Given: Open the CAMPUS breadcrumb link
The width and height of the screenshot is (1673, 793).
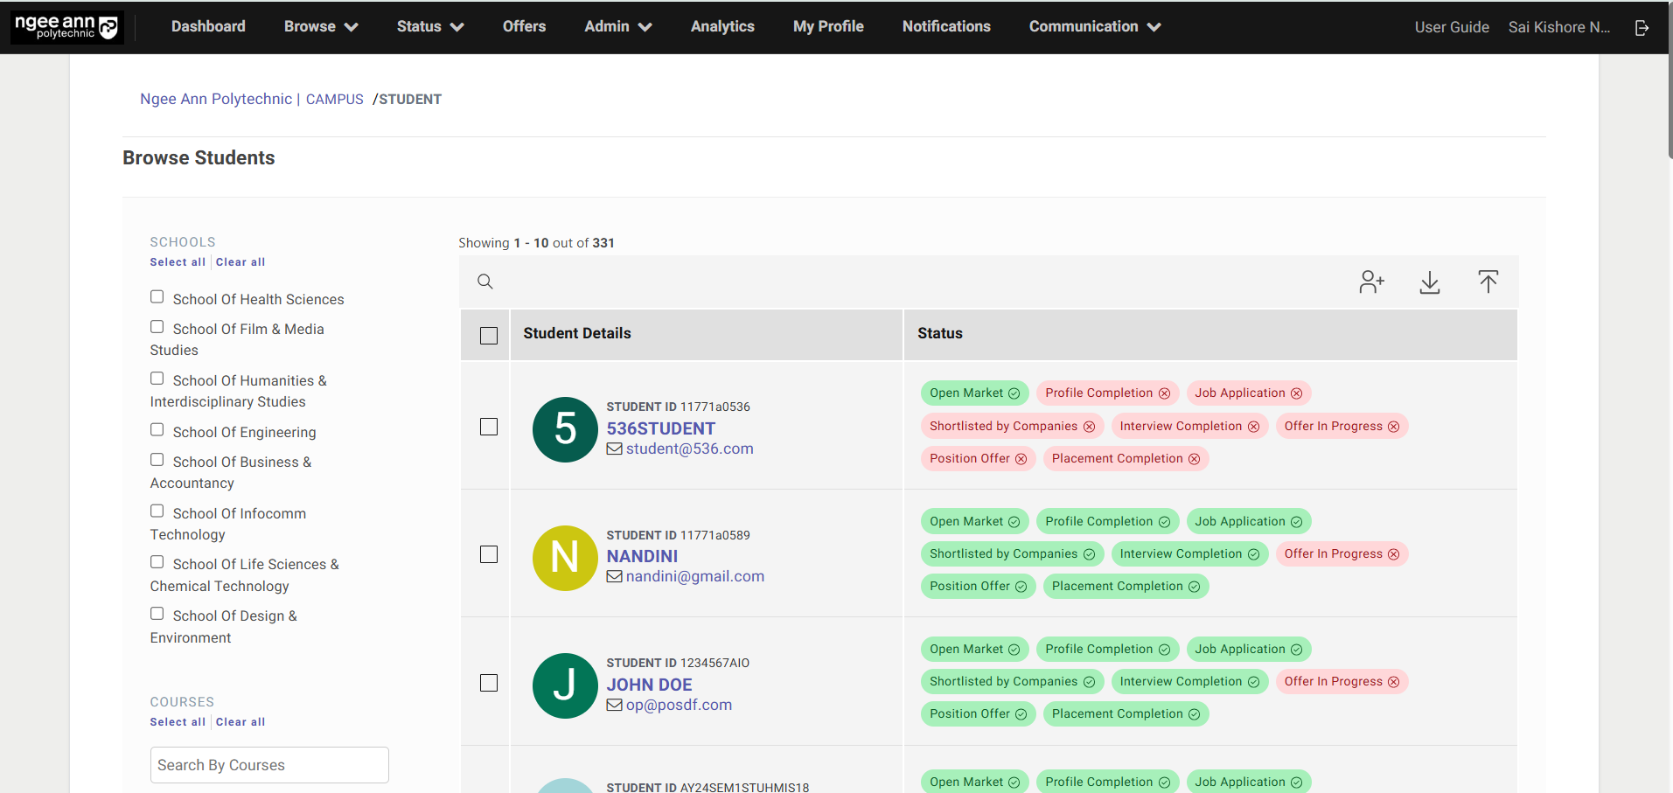Looking at the screenshot, I should point(334,100).
